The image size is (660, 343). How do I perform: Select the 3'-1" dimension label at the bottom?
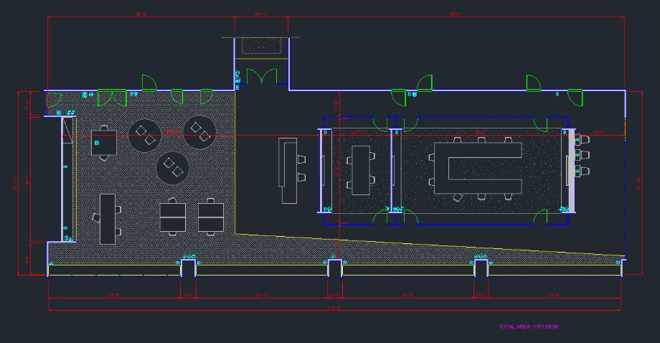point(334,296)
